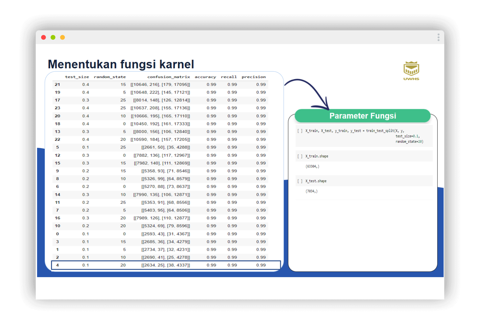This screenshot has height=325, width=480.
Task: Click the (7034,) output text
Action: point(311,191)
